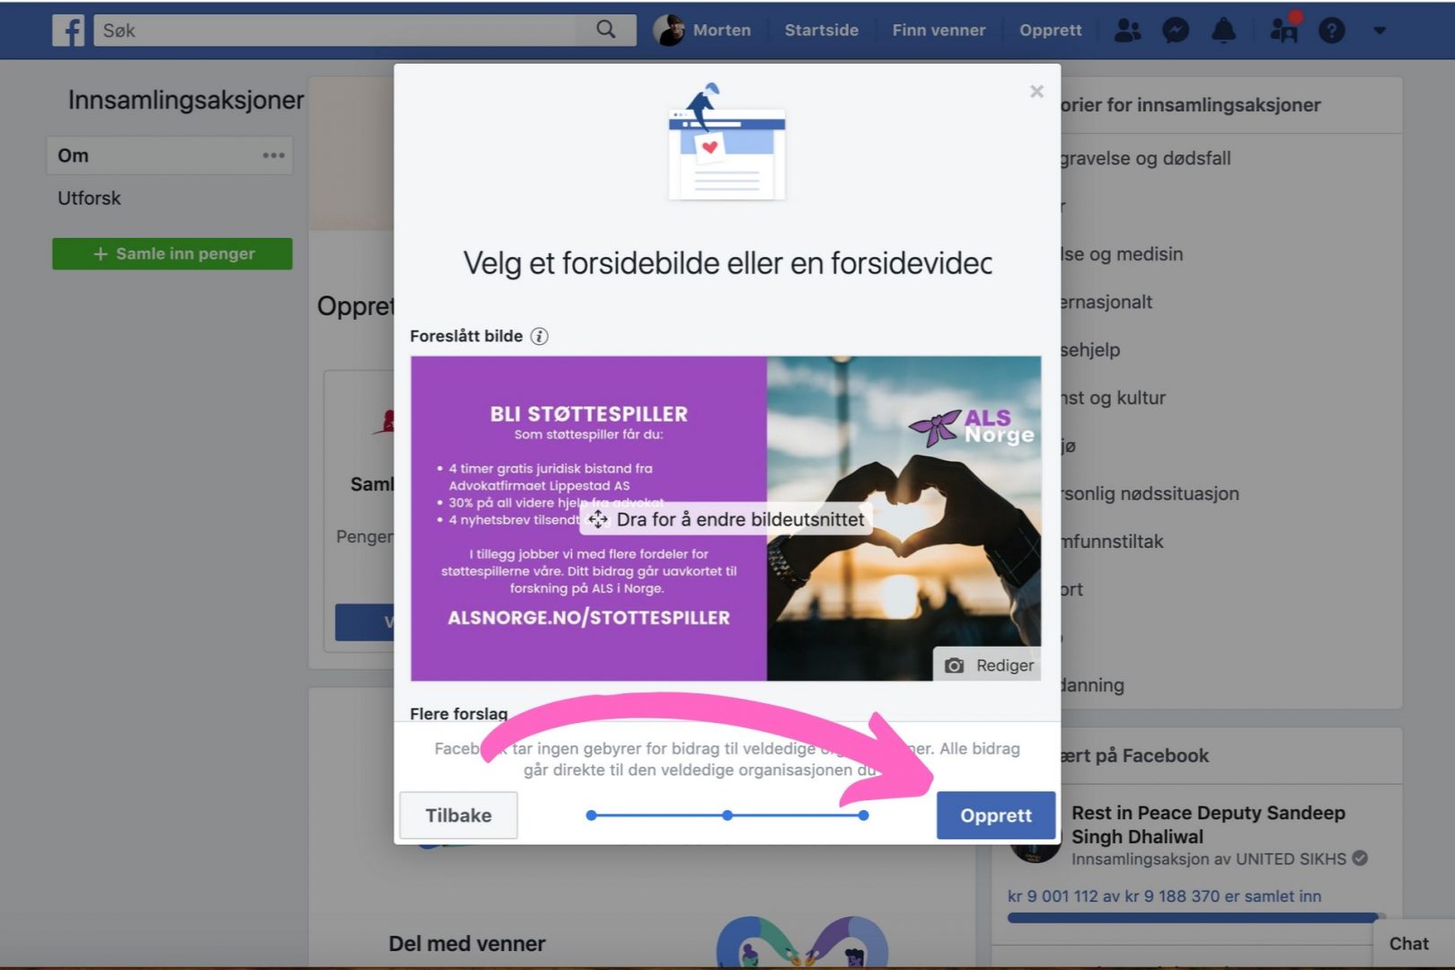Open Opprett in the top navigation bar
This screenshot has width=1455, height=970.
(x=1050, y=30)
